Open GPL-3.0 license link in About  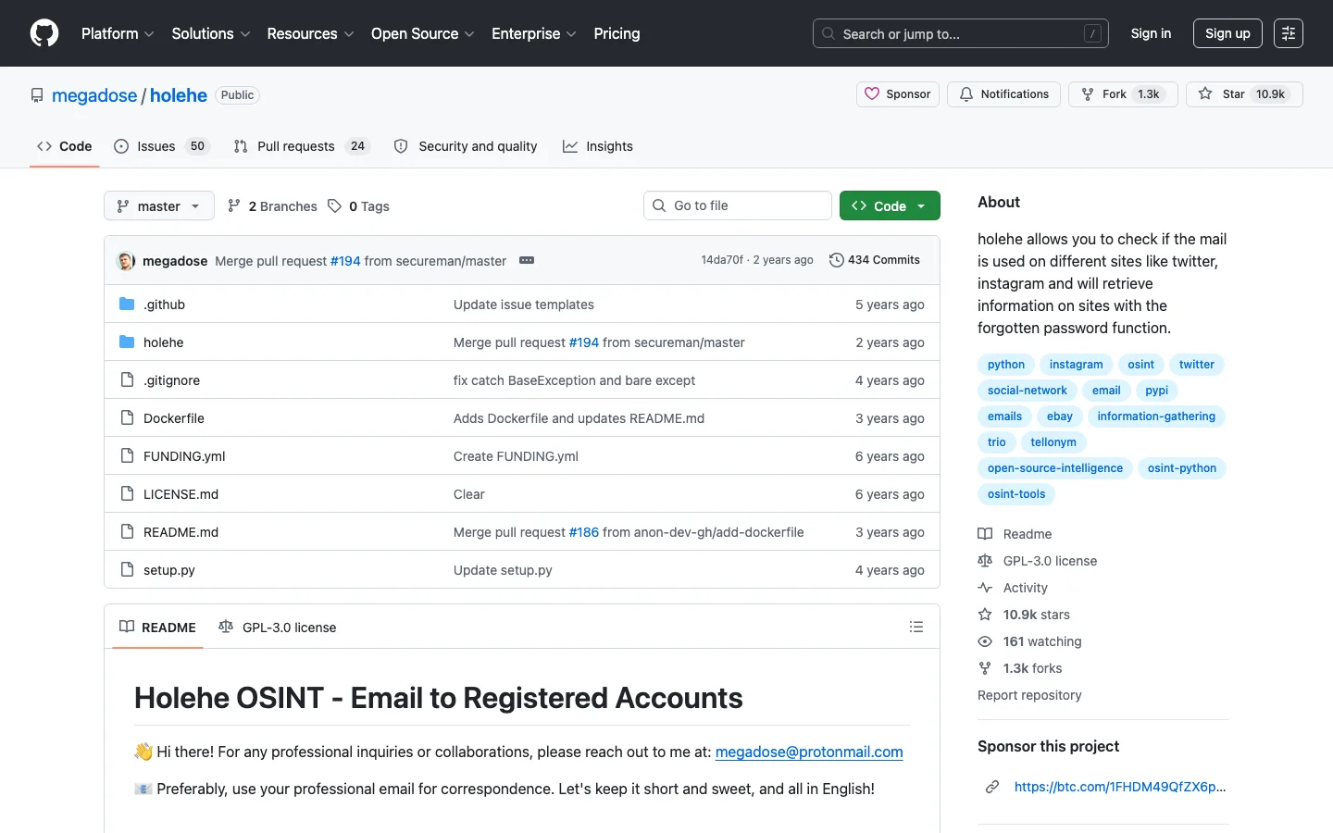click(1038, 561)
